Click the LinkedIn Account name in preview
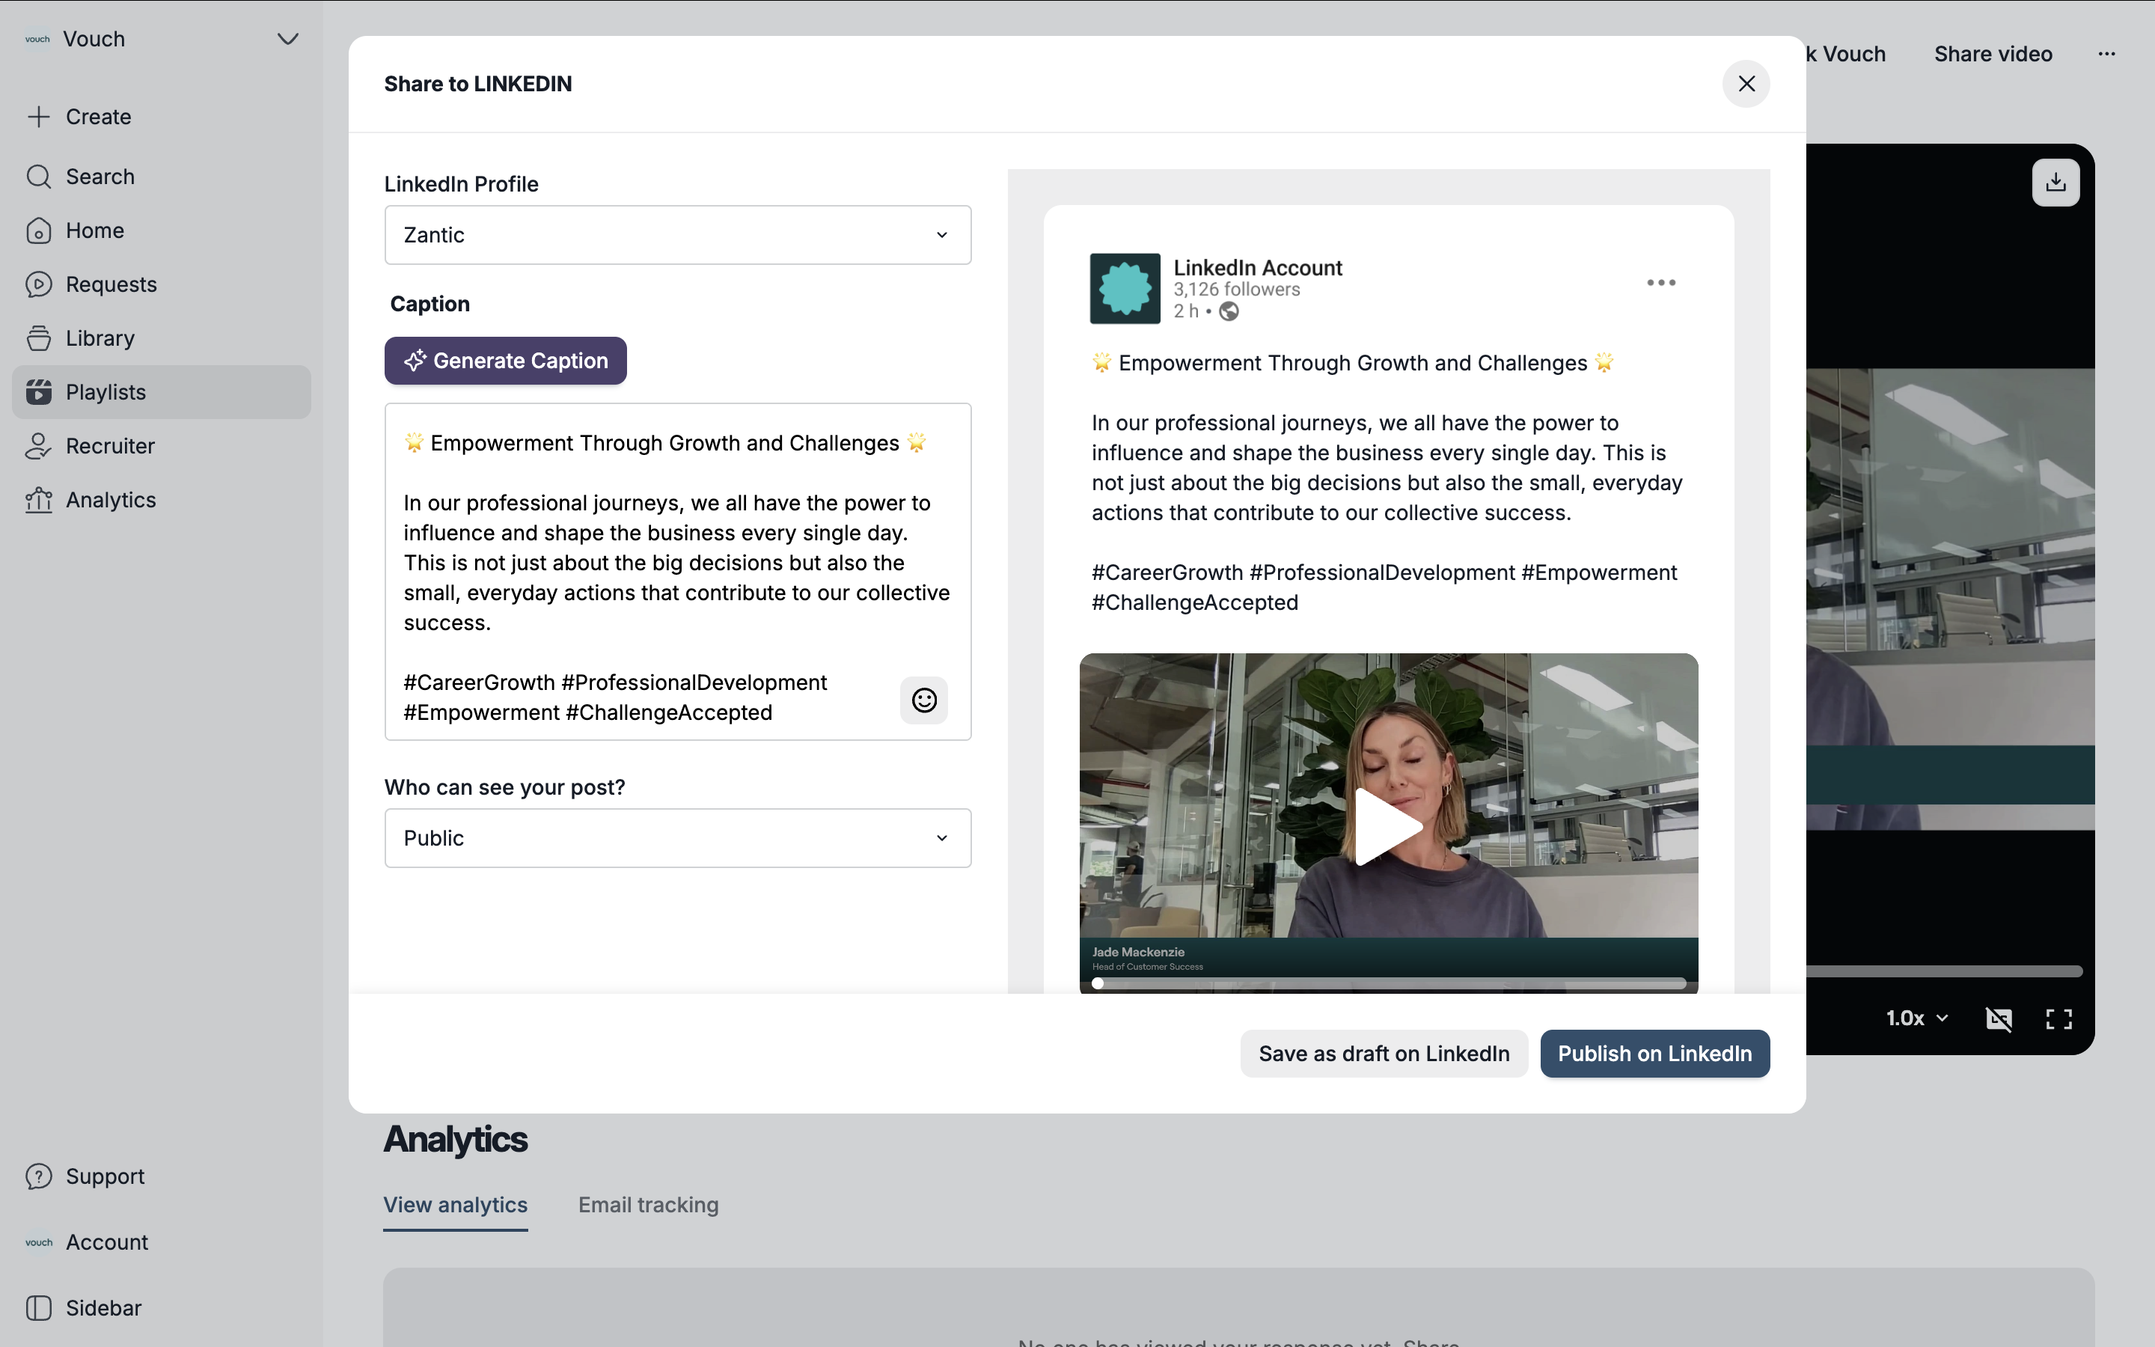The height and width of the screenshot is (1347, 2155). coord(1257,267)
